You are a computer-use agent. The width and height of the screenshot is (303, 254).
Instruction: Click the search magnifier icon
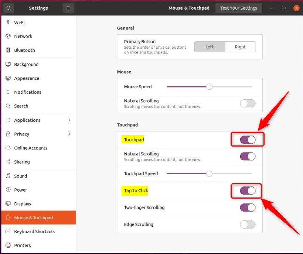[8, 8]
